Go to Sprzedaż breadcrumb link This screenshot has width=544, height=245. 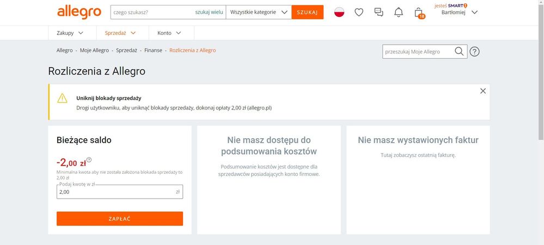[127, 50]
